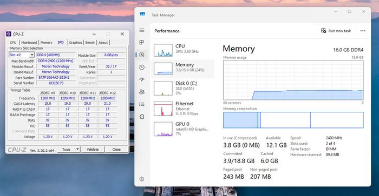Click Paged pool 243 MB value
379x196 pixels.
point(233,177)
